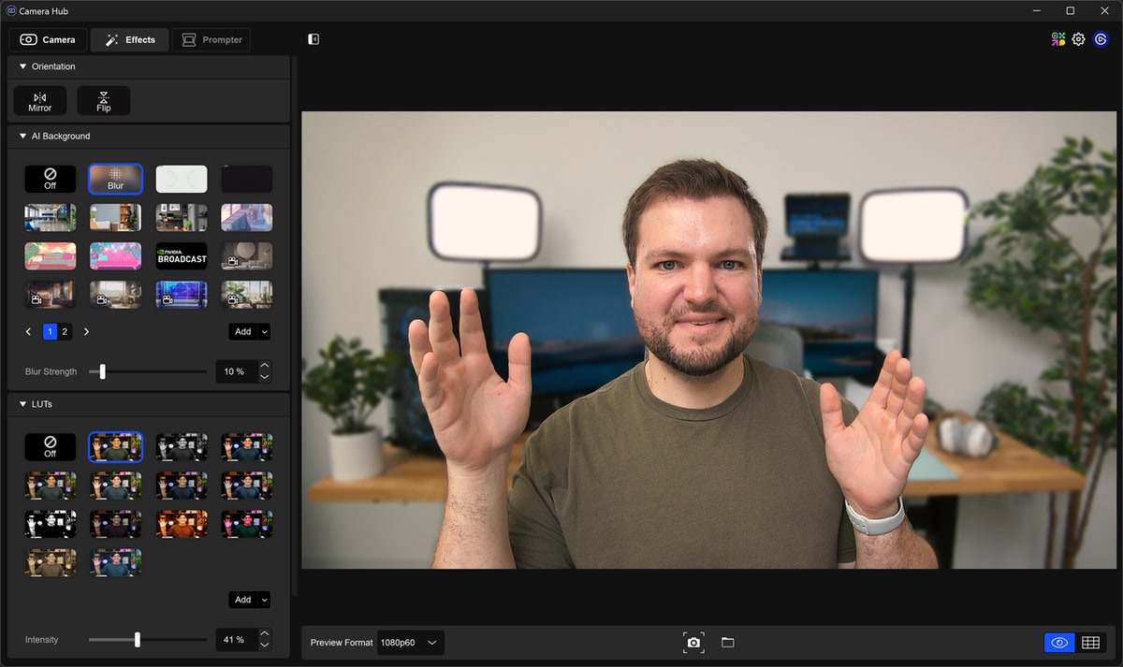Collapse the sidebar panel icon
The image size is (1123, 667).
click(314, 39)
